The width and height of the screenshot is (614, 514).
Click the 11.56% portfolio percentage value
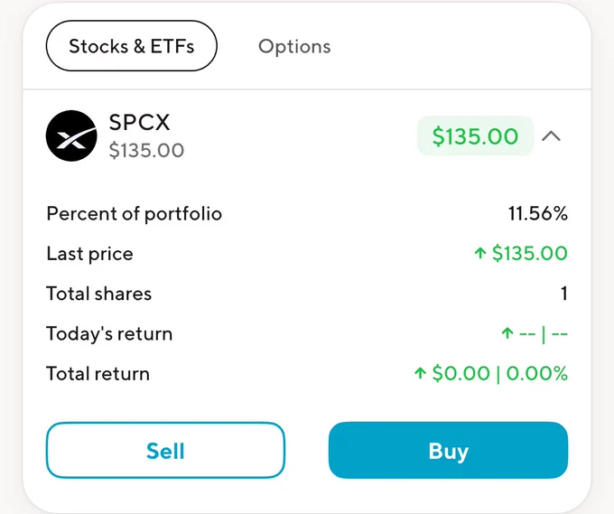[x=538, y=214]
